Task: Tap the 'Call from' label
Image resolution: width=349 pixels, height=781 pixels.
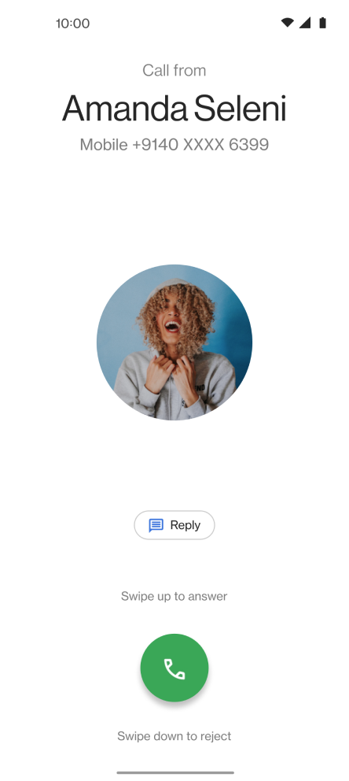Action: (x=174, y=70)
